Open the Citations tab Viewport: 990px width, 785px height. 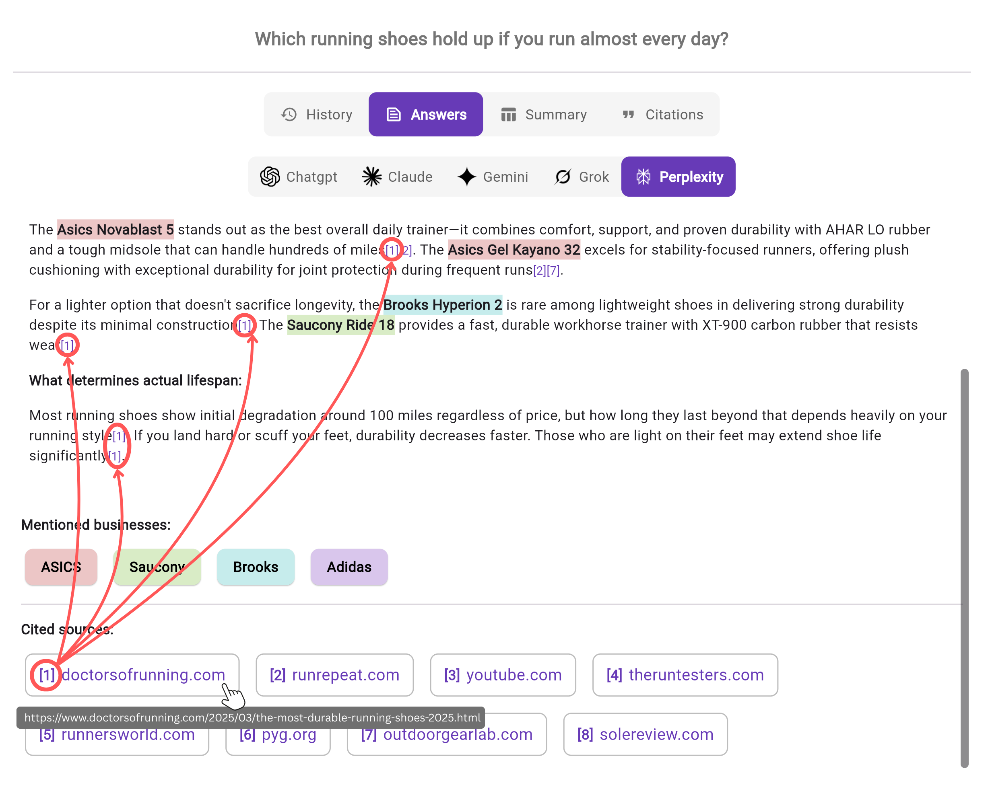(663, 115)
